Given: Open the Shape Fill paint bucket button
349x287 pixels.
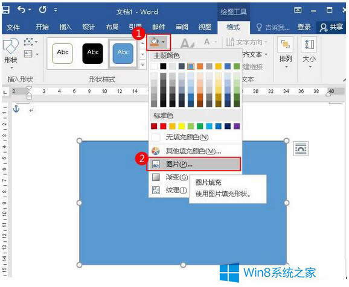Looking at the screenshot, I should click(x=158, y=42).
